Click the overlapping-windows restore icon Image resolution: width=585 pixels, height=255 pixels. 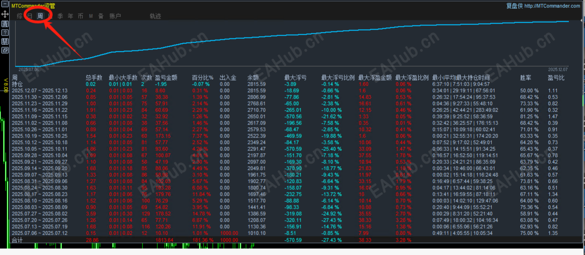(x=5, y=50)
